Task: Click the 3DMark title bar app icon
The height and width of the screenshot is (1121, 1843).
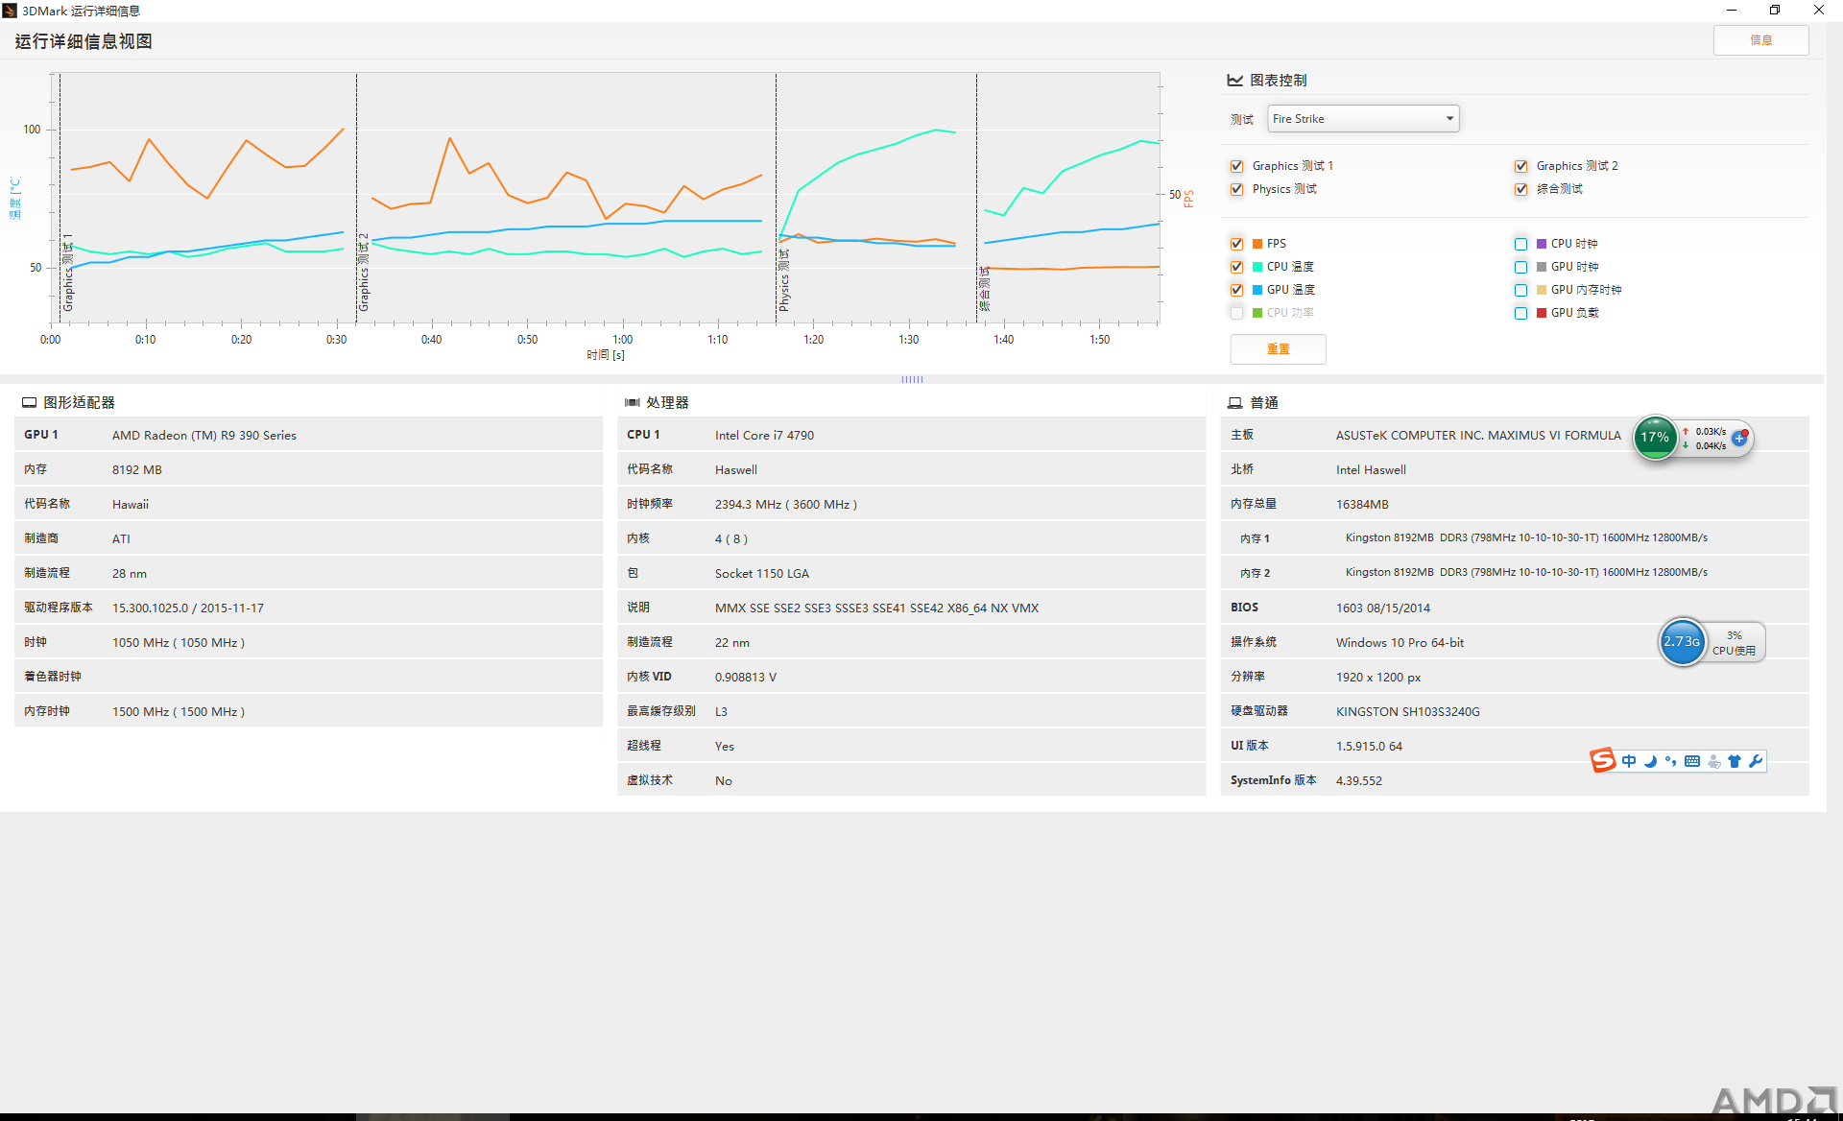Action: pos(10,11)
